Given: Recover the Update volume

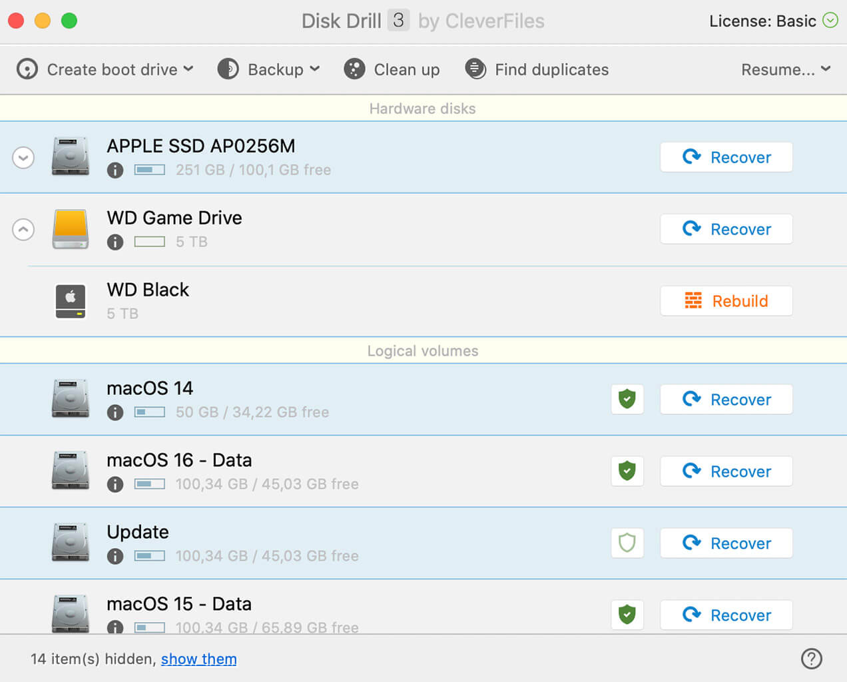Looking at the screenshot, I should click(726, 543).
